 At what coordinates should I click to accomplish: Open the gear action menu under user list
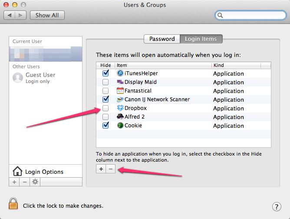click(x=35, y=182)
